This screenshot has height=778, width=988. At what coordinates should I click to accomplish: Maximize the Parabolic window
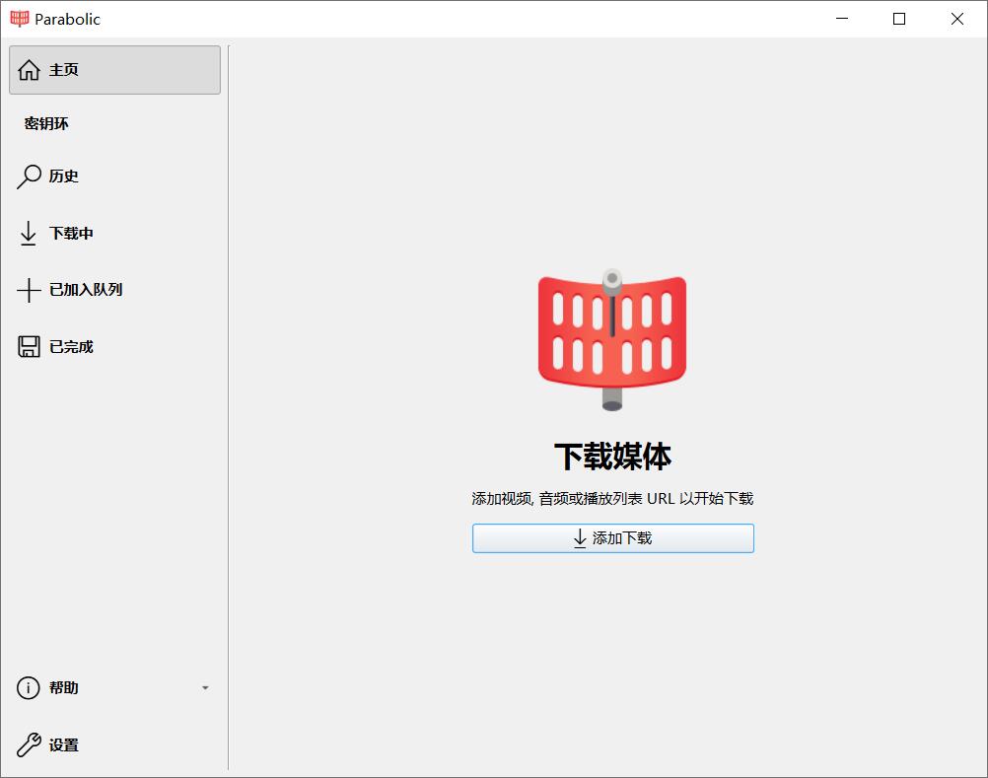899,19
